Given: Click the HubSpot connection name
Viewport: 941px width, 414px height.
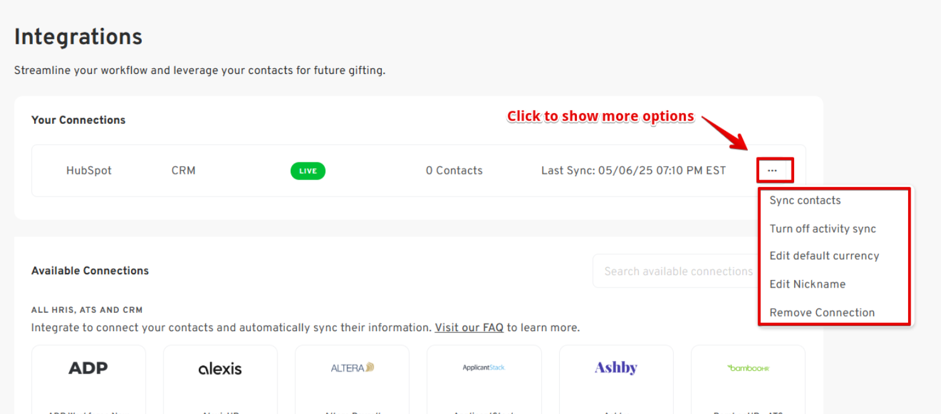Looking at the screenshot, I should click(89, 171).
